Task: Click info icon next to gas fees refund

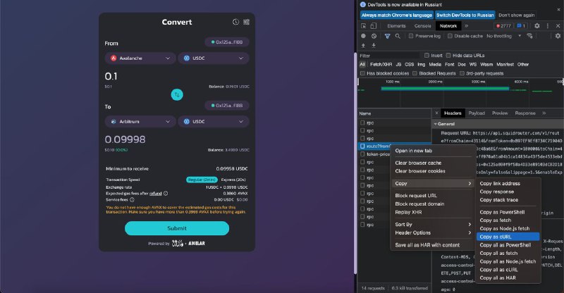Action: click(166, 194)
